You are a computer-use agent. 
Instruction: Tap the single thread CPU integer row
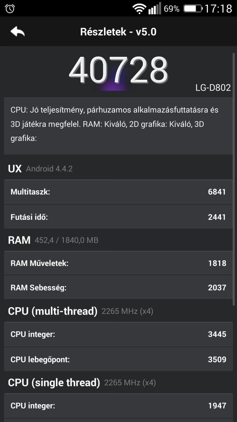[118, 405]
